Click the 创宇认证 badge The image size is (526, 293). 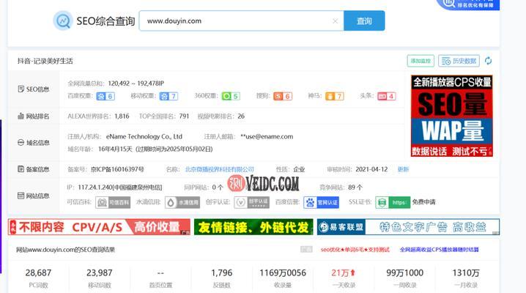251,202
